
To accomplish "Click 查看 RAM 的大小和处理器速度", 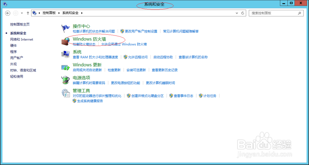I will pyautogui.click(x=95, y=57).
